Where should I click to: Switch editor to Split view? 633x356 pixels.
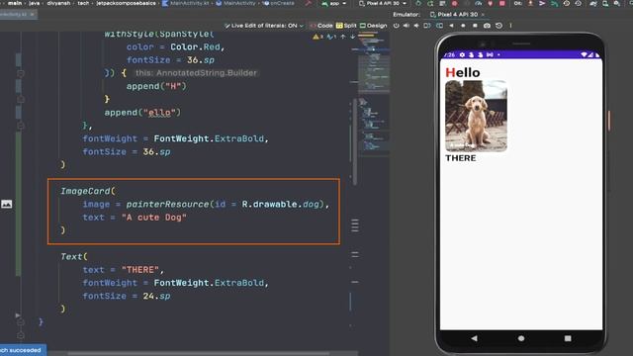(x=346, y=26)
